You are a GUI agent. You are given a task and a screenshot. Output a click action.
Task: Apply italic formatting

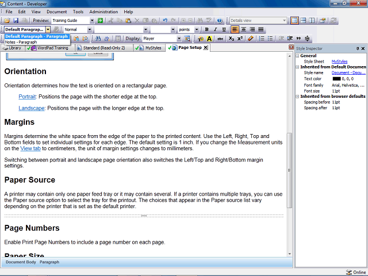[215, 29]
